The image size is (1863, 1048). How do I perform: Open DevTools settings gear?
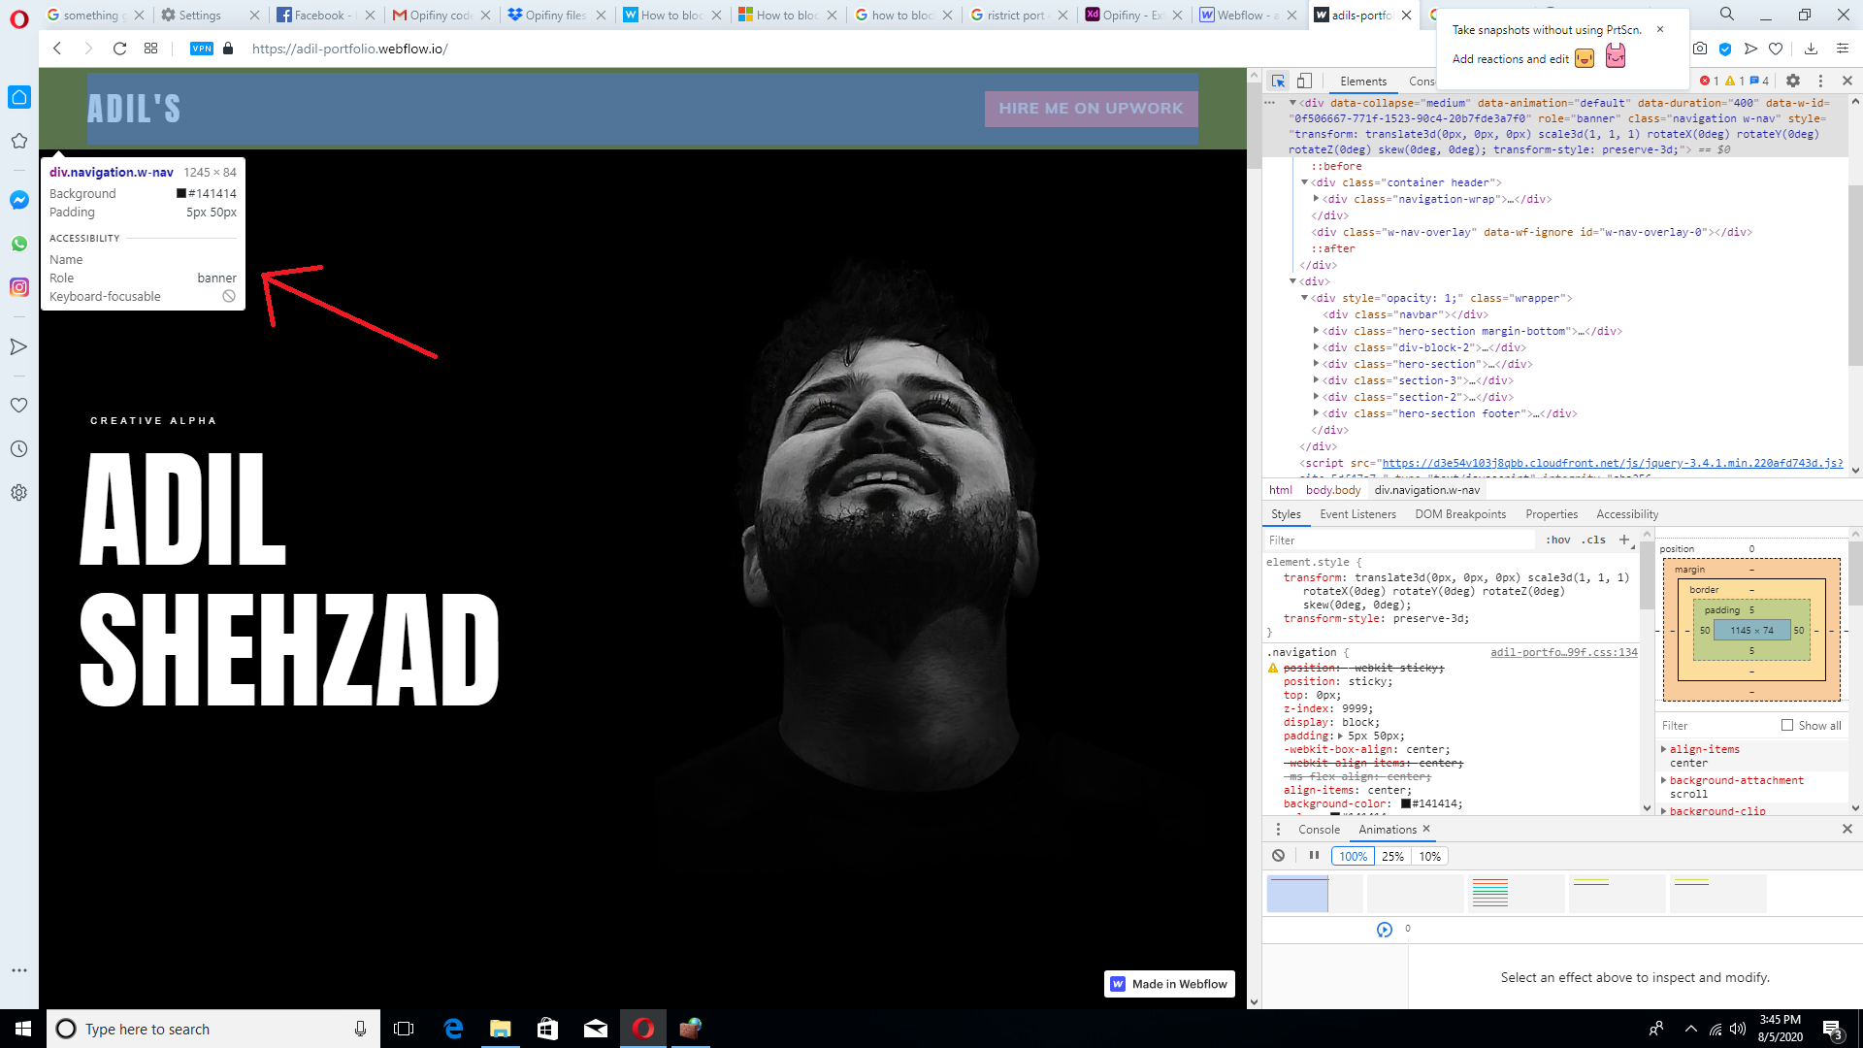1793,82
